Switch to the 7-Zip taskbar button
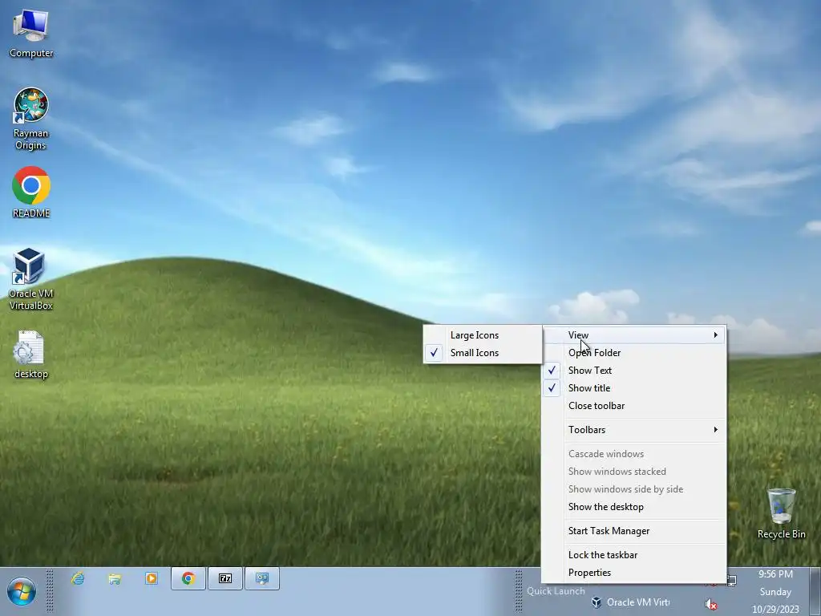Image resolution: width=821 pixels, height=616 pixels. (225, 578)
